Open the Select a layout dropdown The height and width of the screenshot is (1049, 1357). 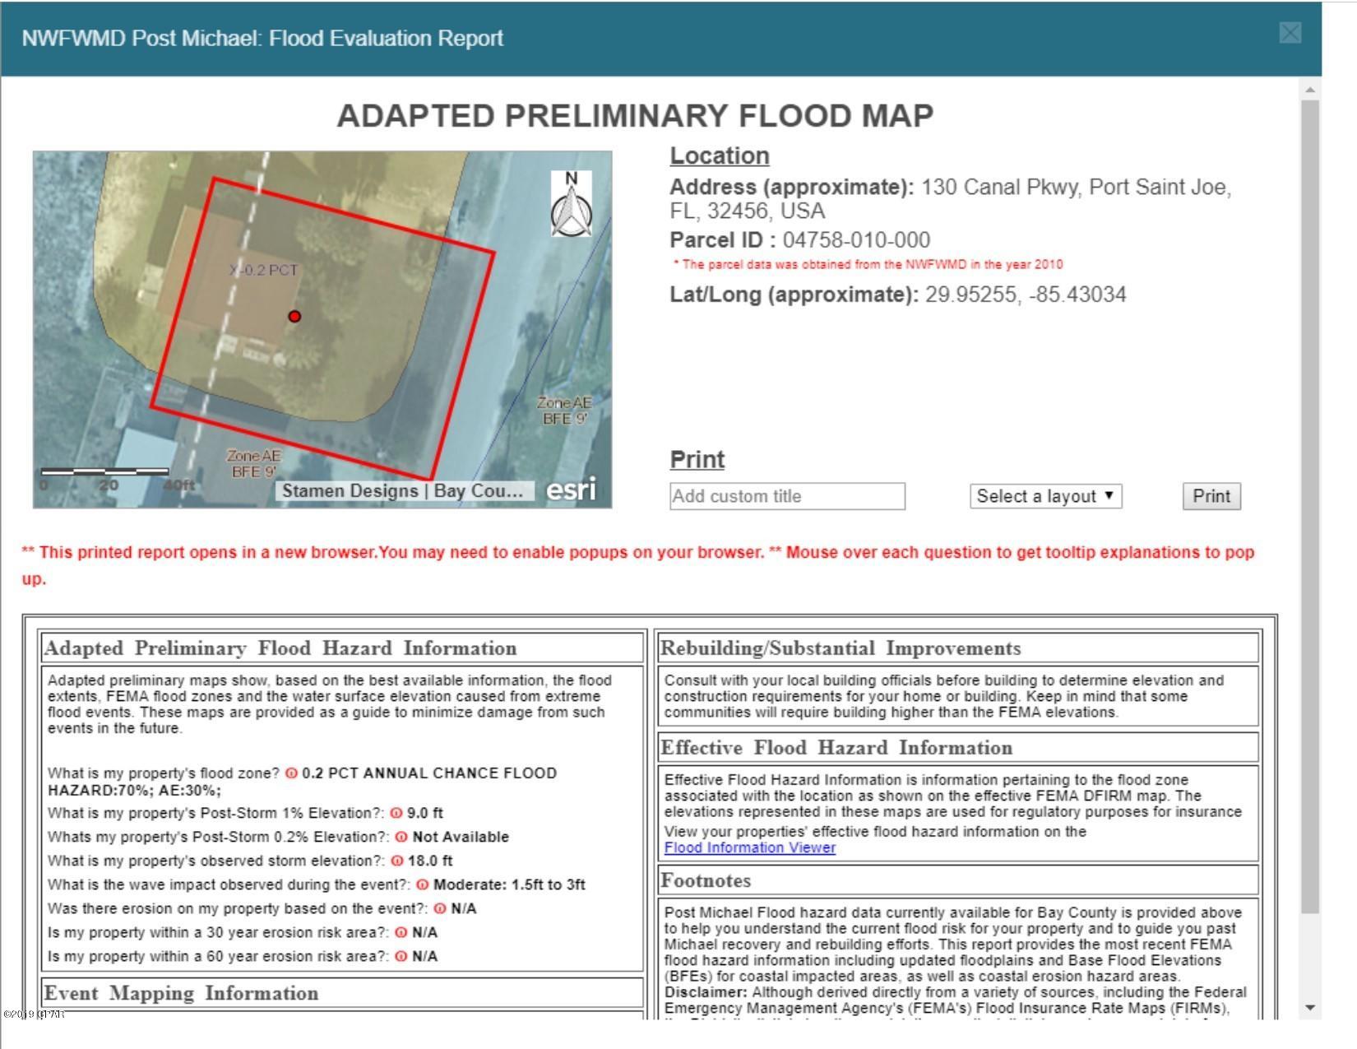(x=1045, y=496)
